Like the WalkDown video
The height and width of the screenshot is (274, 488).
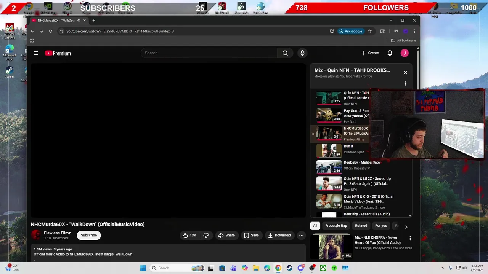[189, 235]
